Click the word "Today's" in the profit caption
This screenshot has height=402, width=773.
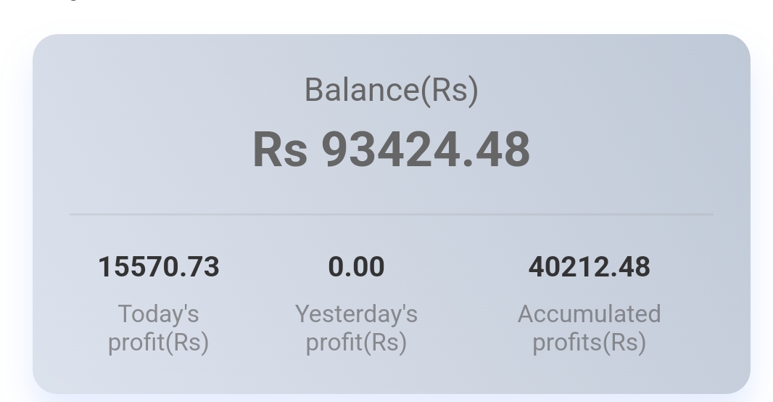click(158, 314)
